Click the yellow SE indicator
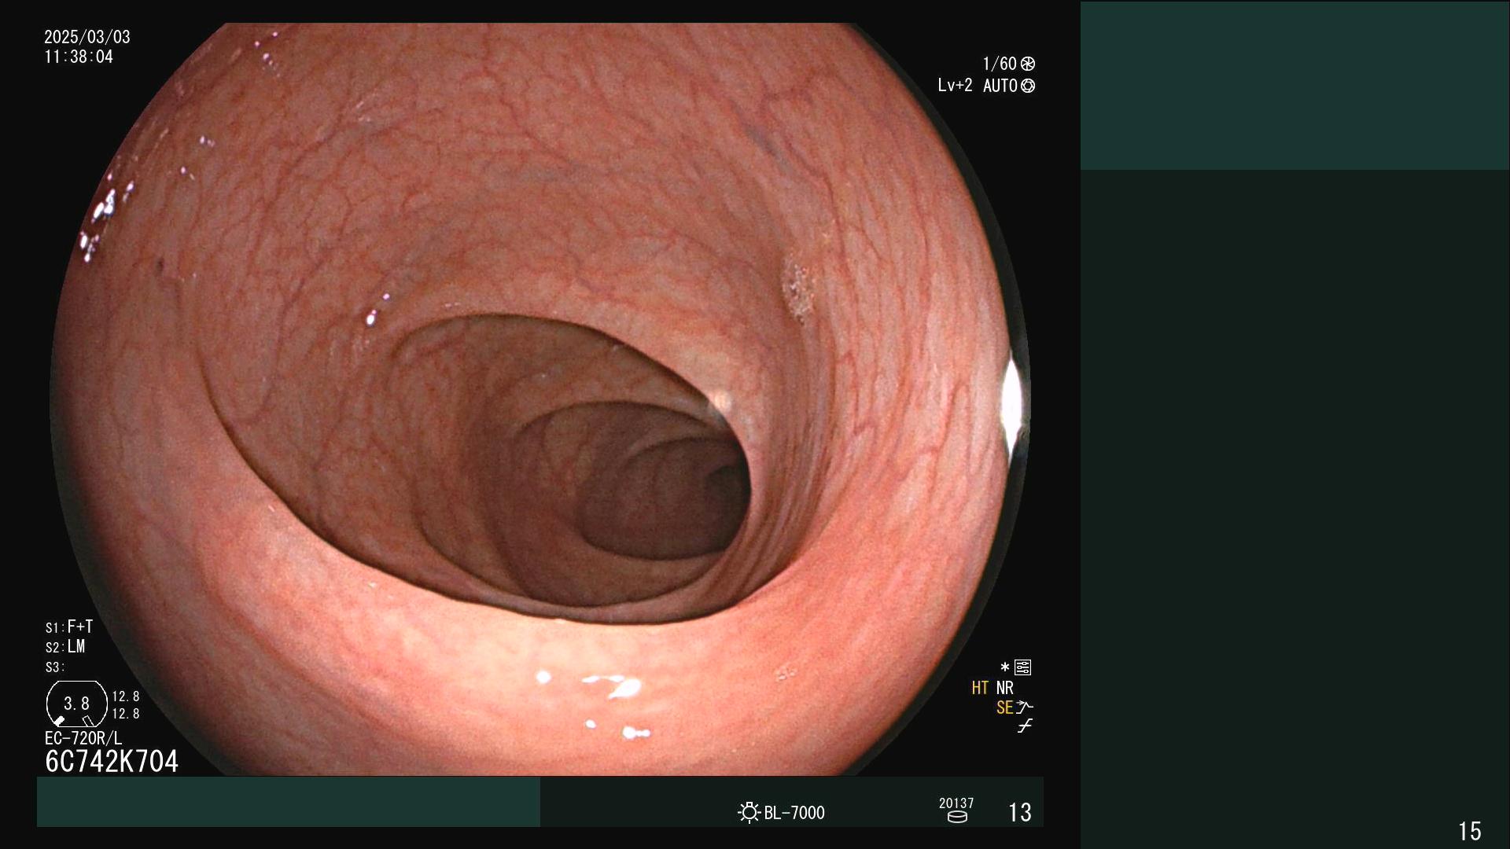The height and width of the screenshot is (849, 1510). (x=1004, y=707)
